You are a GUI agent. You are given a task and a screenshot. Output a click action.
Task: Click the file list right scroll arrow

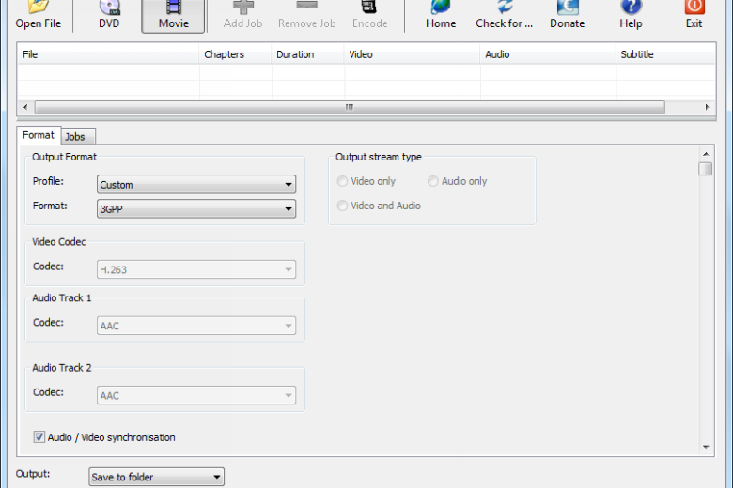[x=707, y=107]
